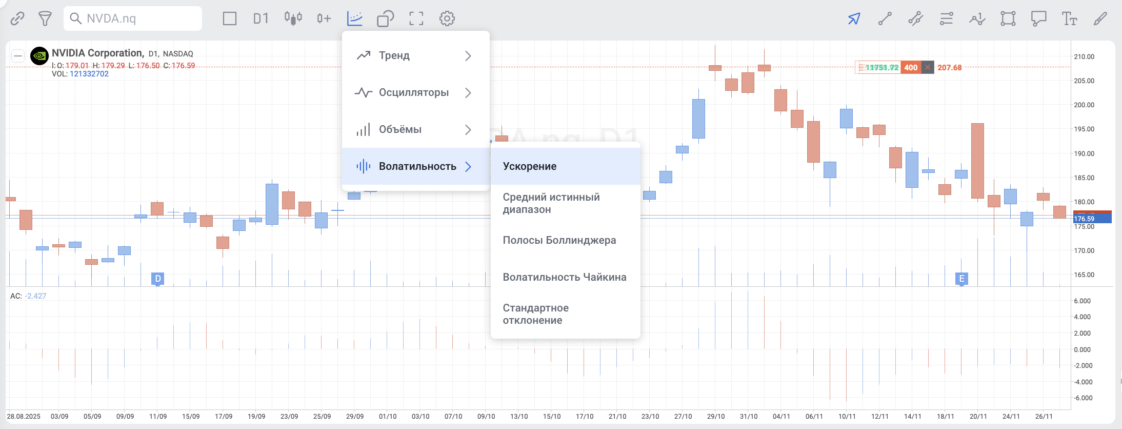Select the brush freehand drawing tool
This screenshot has width=1122, height=429.
coord(1100,19)
